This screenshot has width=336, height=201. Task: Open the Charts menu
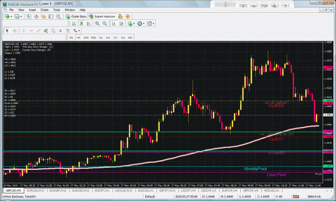(x=45, y=10)
